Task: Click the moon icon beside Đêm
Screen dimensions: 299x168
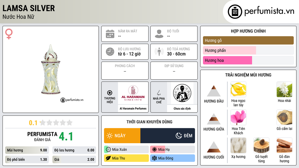Action: tap(179, 136)
